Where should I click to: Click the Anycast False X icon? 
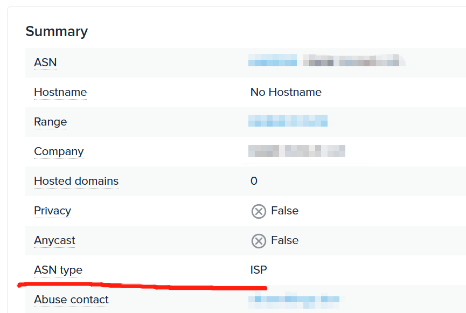[259, 241]
